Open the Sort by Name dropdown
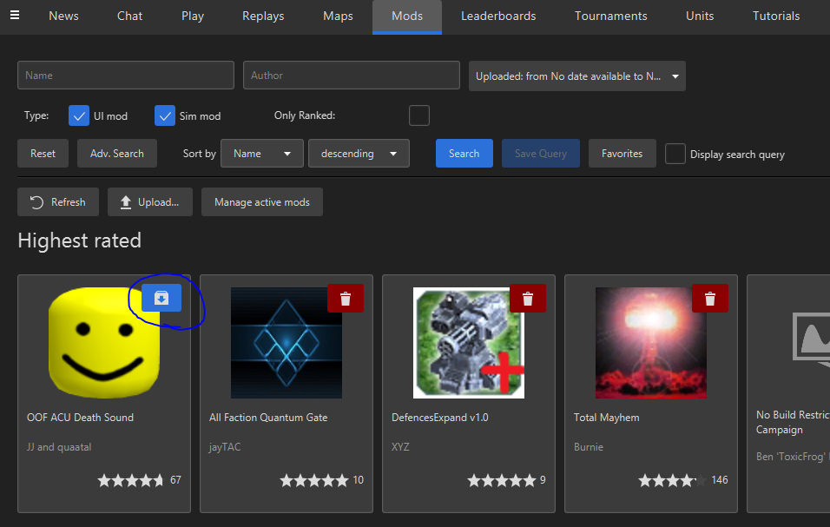This screenshot has width=830, height=527. coord(262,154)
